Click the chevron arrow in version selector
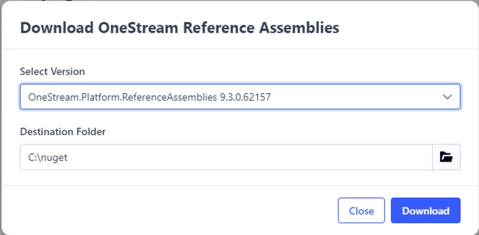Viewport: 479px width, 235px height. 447,97
